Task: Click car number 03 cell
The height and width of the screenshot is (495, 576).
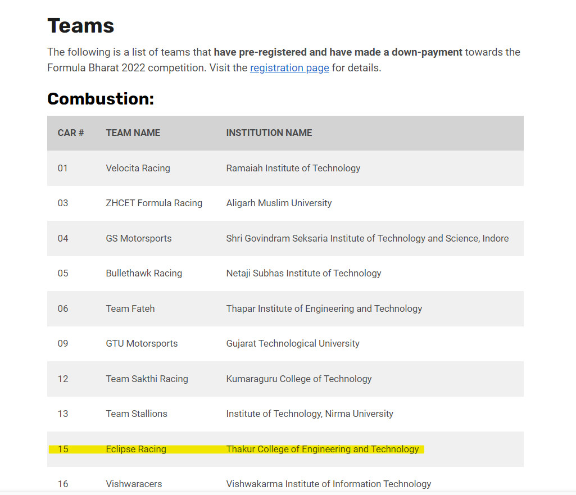Action: pyautogui.click(x=63, y=203)
